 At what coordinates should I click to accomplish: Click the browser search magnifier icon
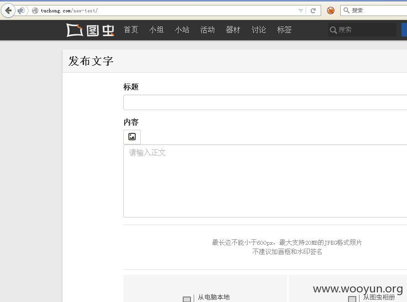coord(346,11)
